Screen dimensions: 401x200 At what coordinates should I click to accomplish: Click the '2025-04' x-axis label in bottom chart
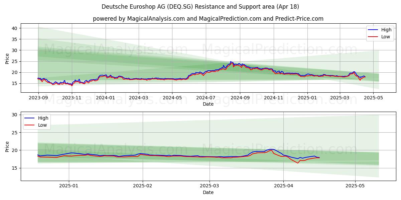(283, 186)
